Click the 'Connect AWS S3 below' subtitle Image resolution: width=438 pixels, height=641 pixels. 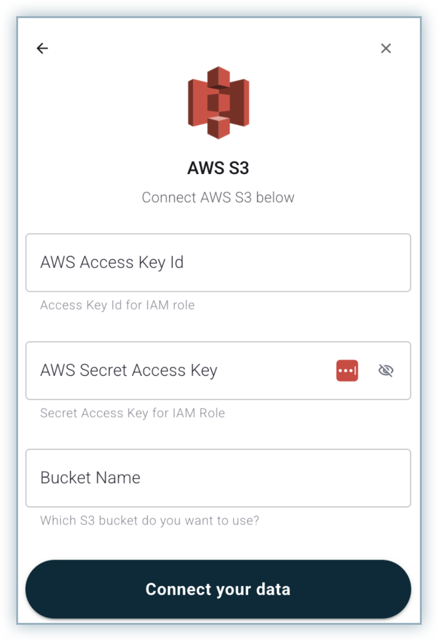click(218, 197)
